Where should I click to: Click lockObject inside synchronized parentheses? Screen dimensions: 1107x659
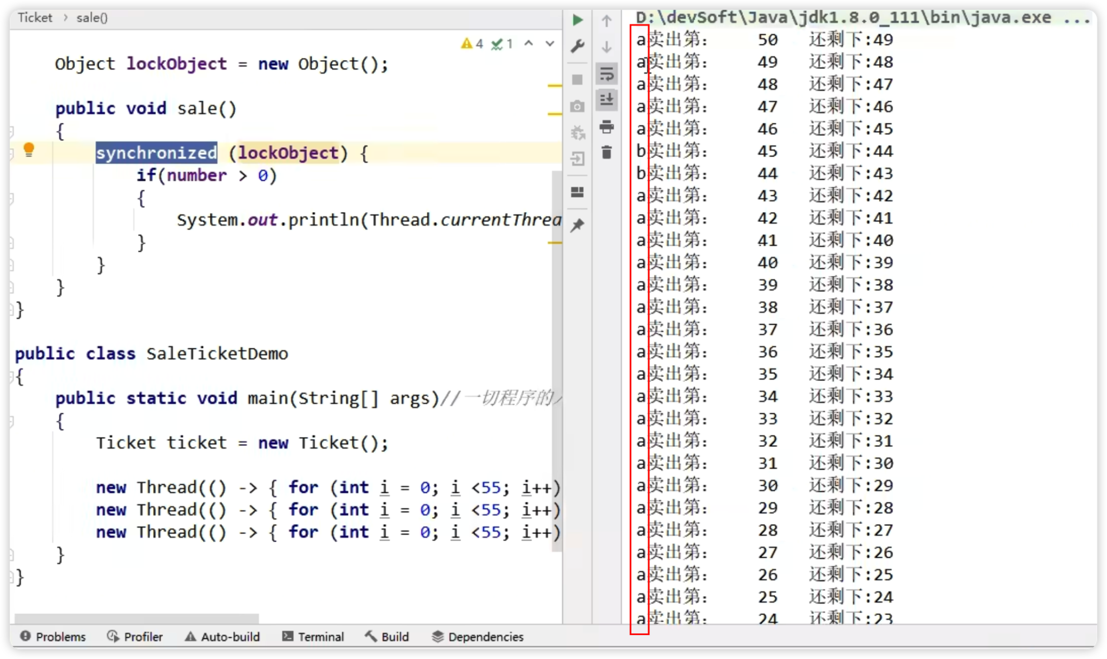click(x=288, y=153)
